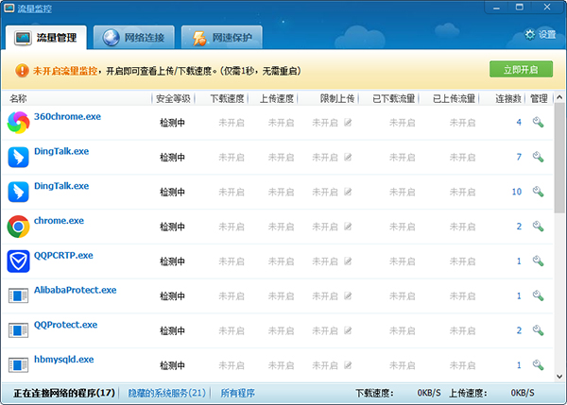Click the QQPCRTP.exe shield icon

coord(18,262)
